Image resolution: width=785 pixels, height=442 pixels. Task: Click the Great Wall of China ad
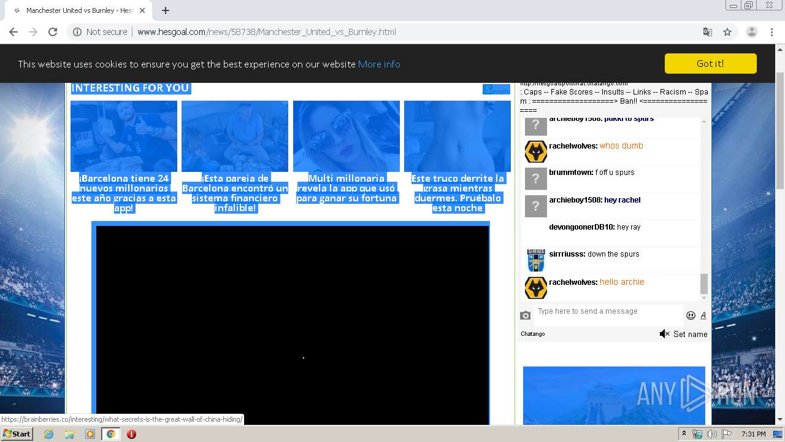click(614, 395)
